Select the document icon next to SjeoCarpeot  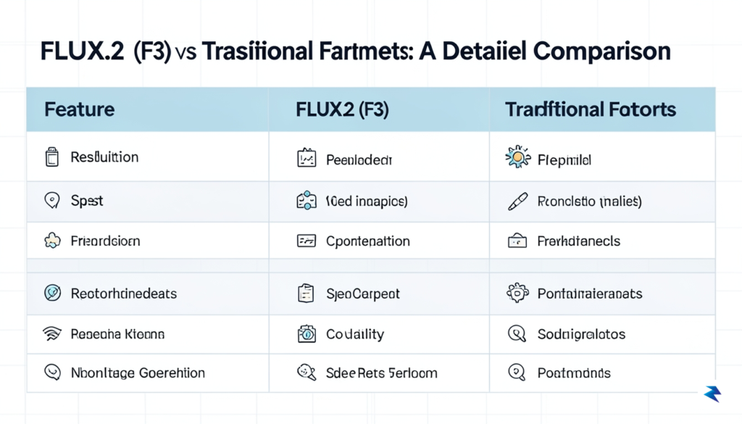pos(306,294)
